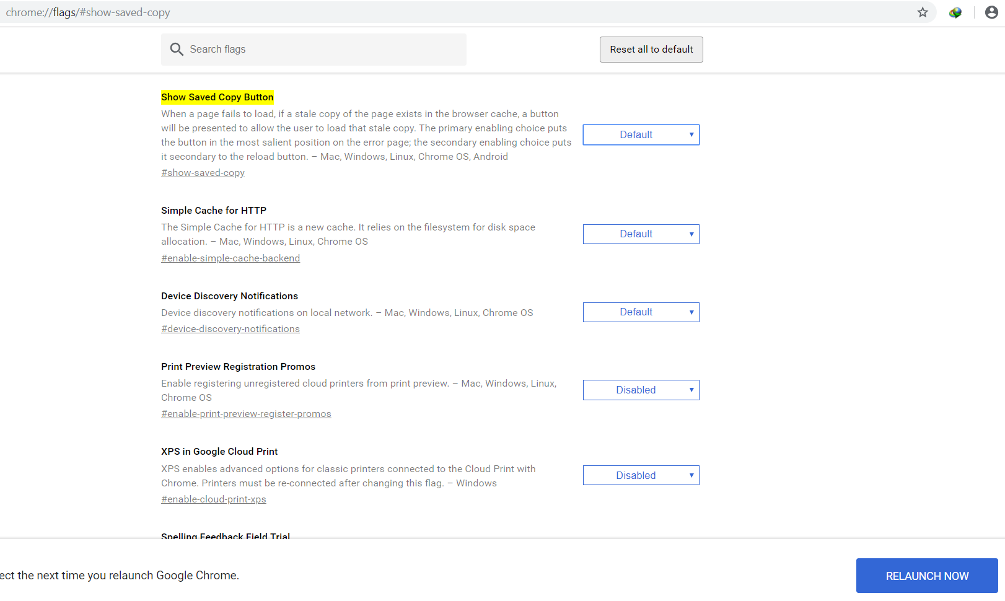1005x601 pixels.
Task: Follow the #enable-cloud-print-xps link
Action: click(214, 499)
